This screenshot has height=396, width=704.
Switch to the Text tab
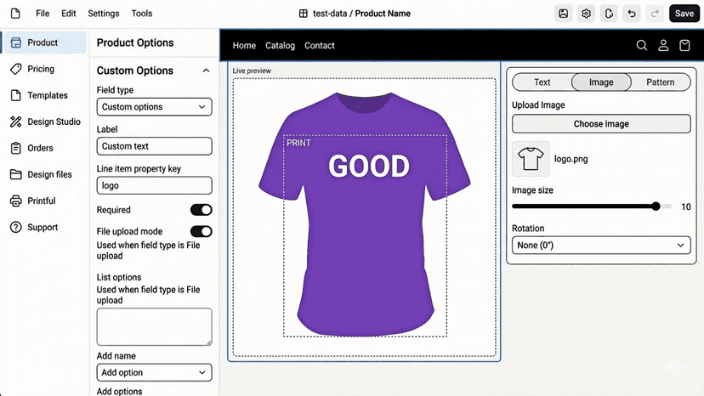[x=542, y=82]
